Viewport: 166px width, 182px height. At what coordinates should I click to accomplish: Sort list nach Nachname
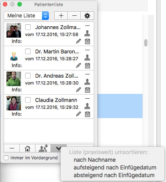[x=95, y=160]
